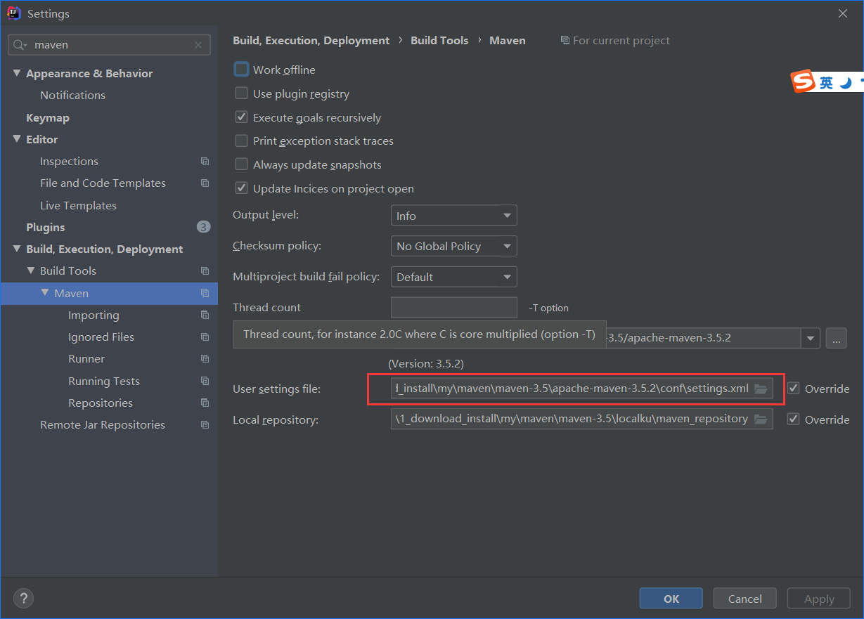Click project-level icon next to Runner
The height and width of the screenshot is (619, 864).
(x=205, y=359)
